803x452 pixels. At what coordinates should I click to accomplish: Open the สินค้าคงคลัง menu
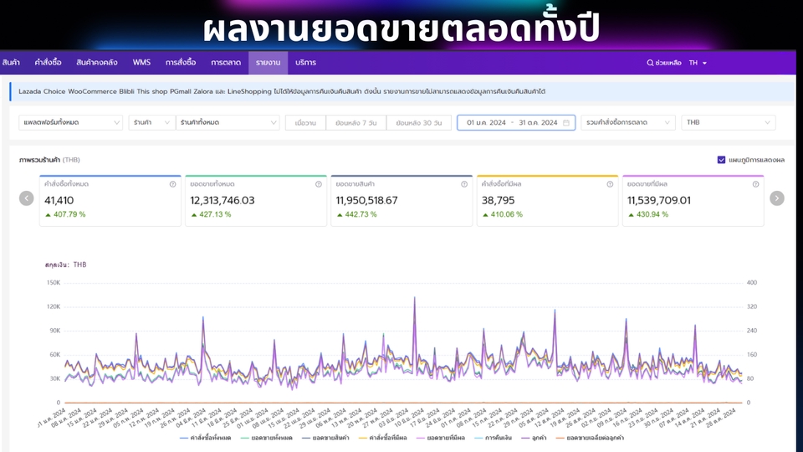pos(96,63)
